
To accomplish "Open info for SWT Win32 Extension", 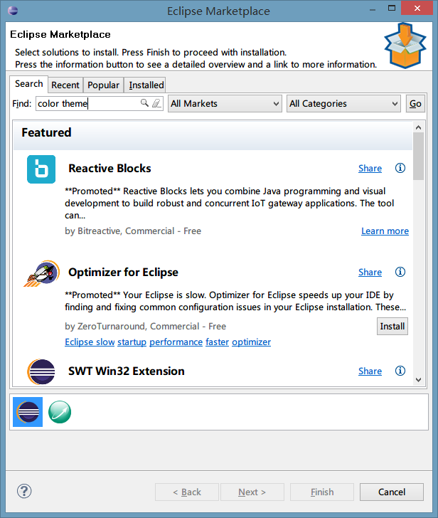I will point(400,371).
